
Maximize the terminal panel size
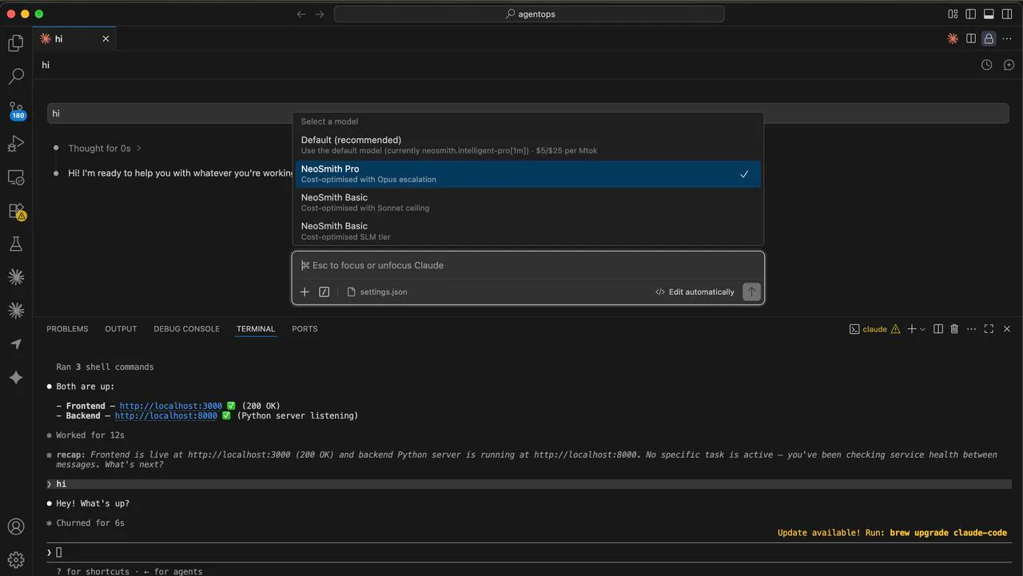[x=989, y=329]
